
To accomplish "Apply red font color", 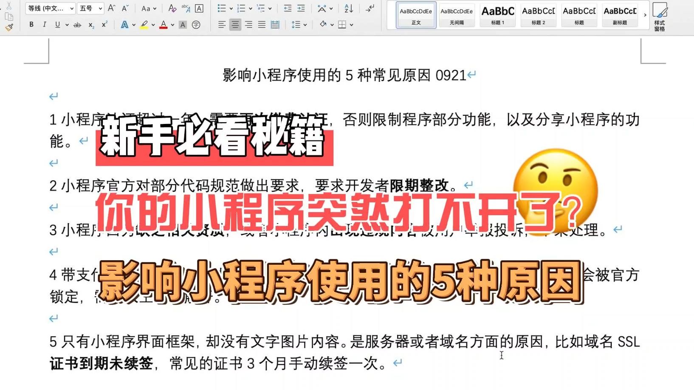I will [164, 25].
